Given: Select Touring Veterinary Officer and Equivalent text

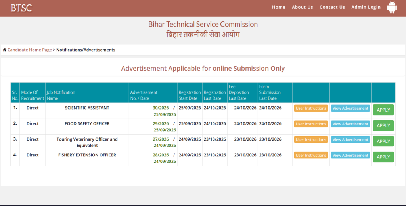Looking at the screenshot, I should (x=87, y=142).
